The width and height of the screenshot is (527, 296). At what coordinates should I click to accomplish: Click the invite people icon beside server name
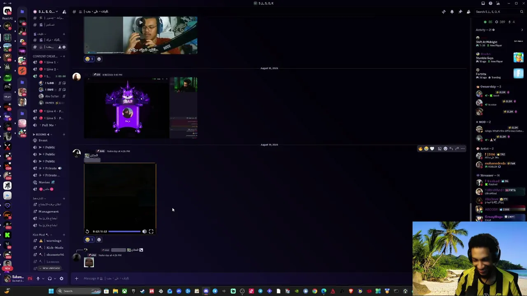tap(64, 12)
